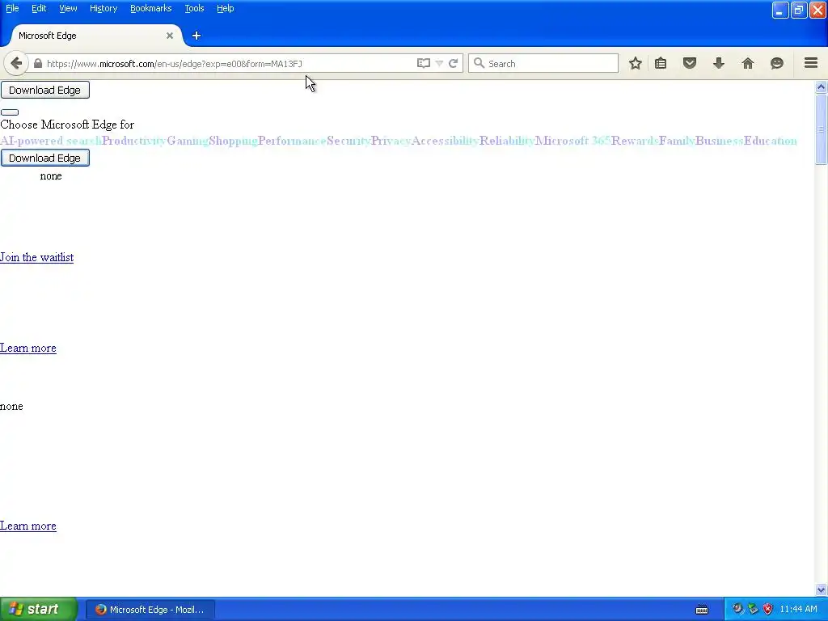Go to Home page icon
Screen dimensions: 828x621
(x=748, y=63)
